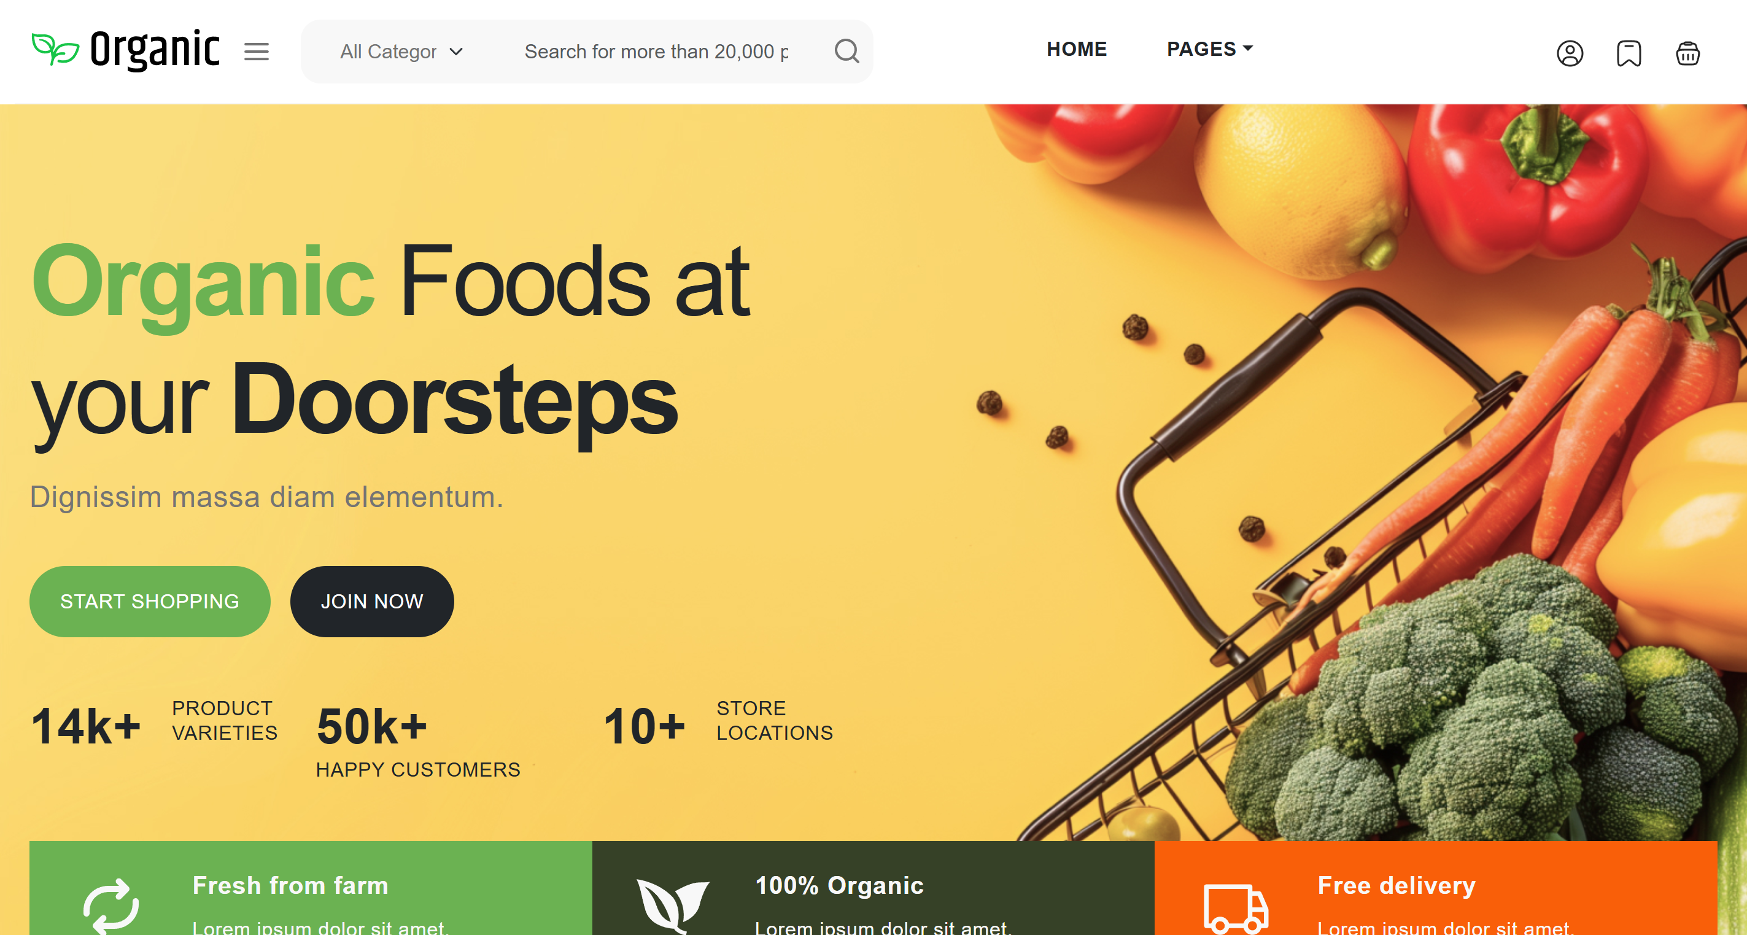This screenshot has width=1747, height=935.
Task: Open the shopping basket icon
Action: click(x=1687, y=53)
